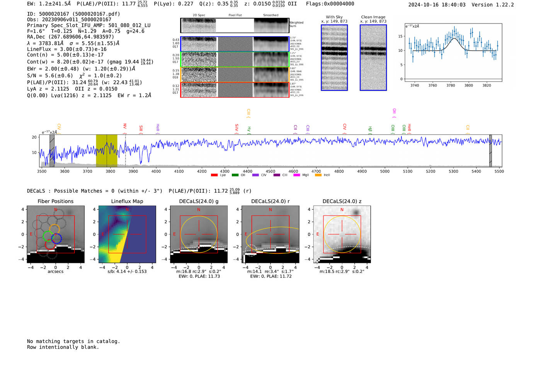The image size is (541, 368).
Task: Click the green OII legend swatch
Action: (235, 175)
